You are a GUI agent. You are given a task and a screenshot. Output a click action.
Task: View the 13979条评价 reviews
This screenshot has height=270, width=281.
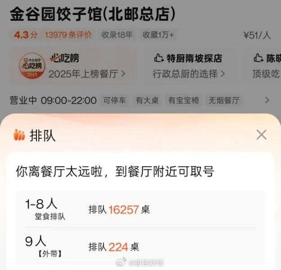[x=68, y=35]
